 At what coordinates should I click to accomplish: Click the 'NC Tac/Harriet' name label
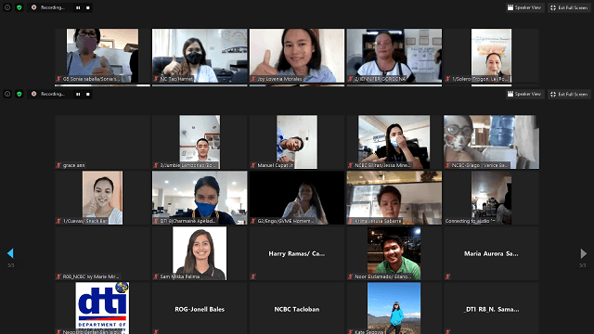[176, 79]
